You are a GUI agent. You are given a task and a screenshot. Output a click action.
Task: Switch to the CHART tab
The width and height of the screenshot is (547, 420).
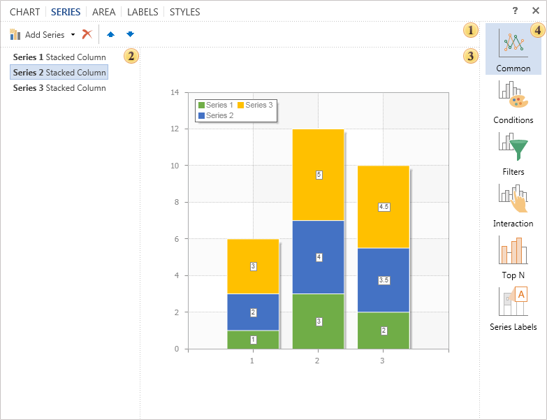pyautogui.click(x=24, y=12)
